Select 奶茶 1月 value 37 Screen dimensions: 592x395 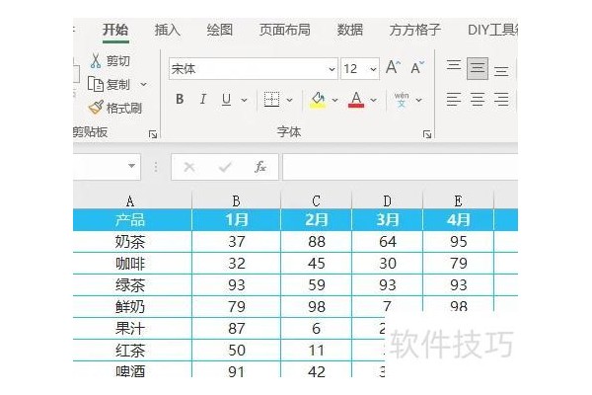click(x=237, y=242)
